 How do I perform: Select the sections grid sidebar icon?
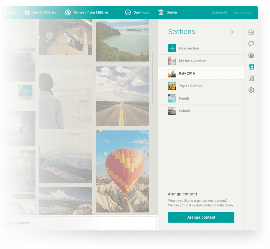[251, 67]
